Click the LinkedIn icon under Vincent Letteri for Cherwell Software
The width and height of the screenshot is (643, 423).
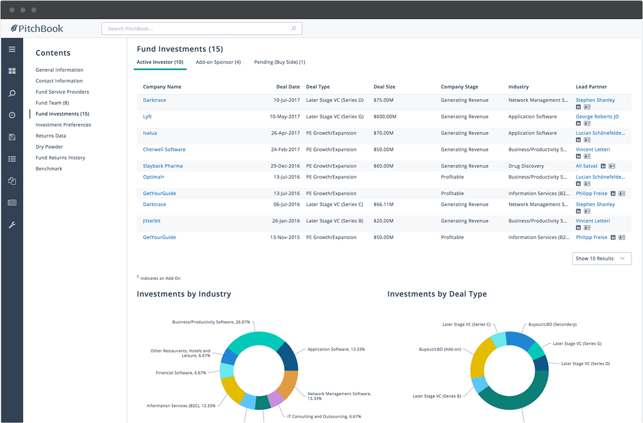(578, 157)
